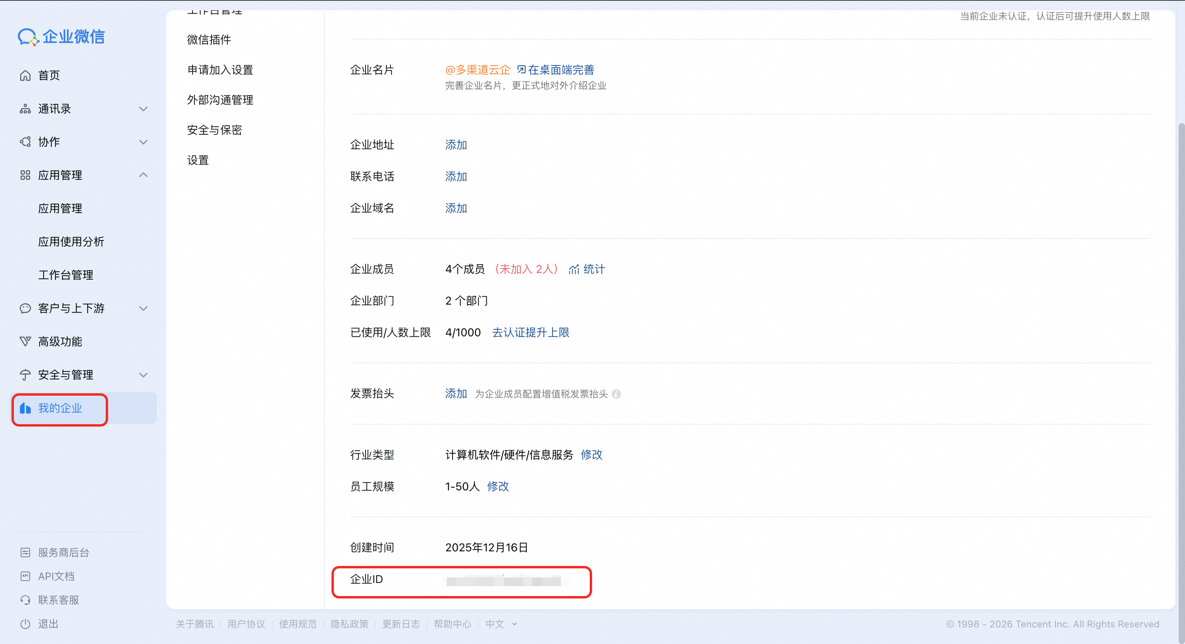The image size is (1185, 644).
Task: Click 去认证提升上限 link
Action: pos(530,333)
